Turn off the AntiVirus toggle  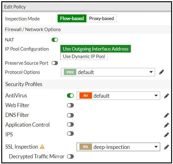pyautogui.click(x=70, y=96)
